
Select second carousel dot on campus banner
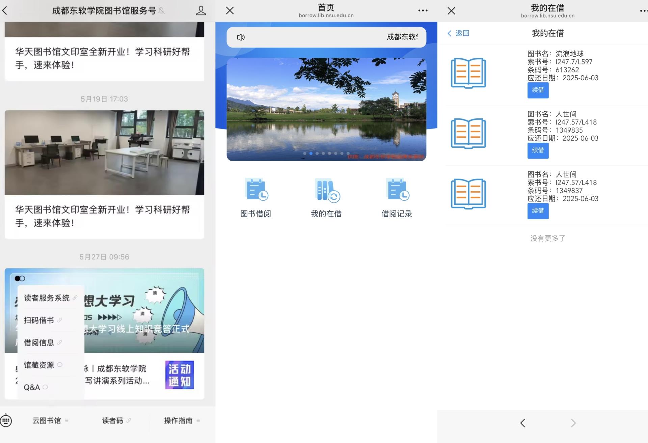click(311, 154)
